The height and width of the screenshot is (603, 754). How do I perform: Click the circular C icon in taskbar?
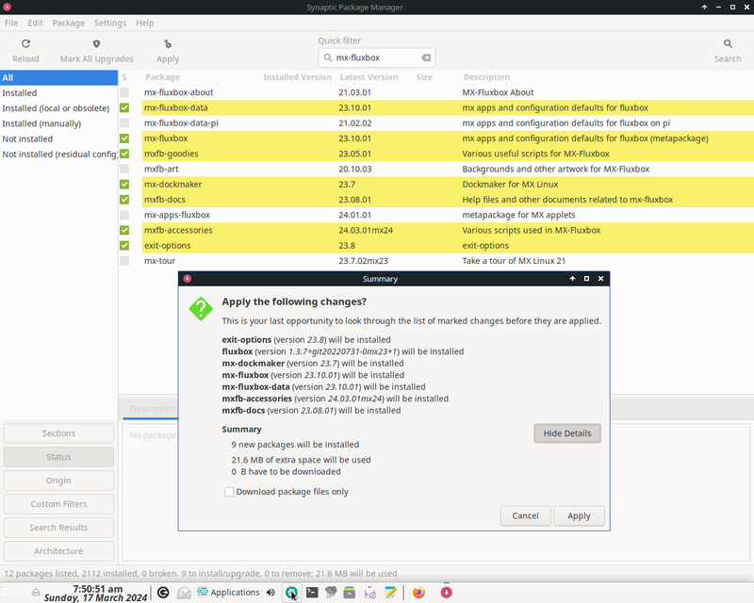(163, 593)
